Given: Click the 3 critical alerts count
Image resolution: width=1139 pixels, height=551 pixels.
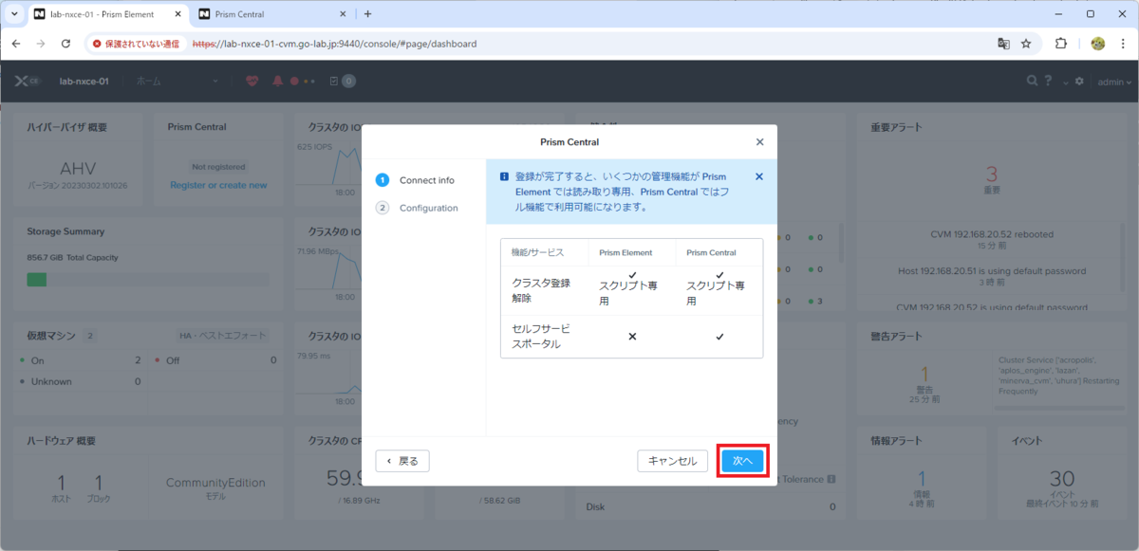Looking at the screenshot, I should coord(992,174).
